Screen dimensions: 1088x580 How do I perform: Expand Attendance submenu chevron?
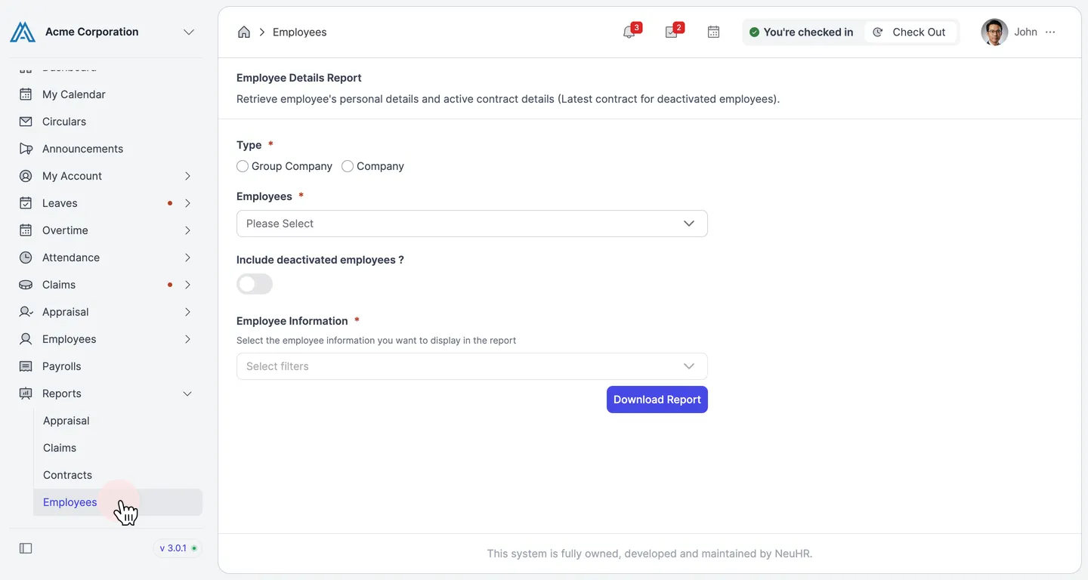point(187,258)
